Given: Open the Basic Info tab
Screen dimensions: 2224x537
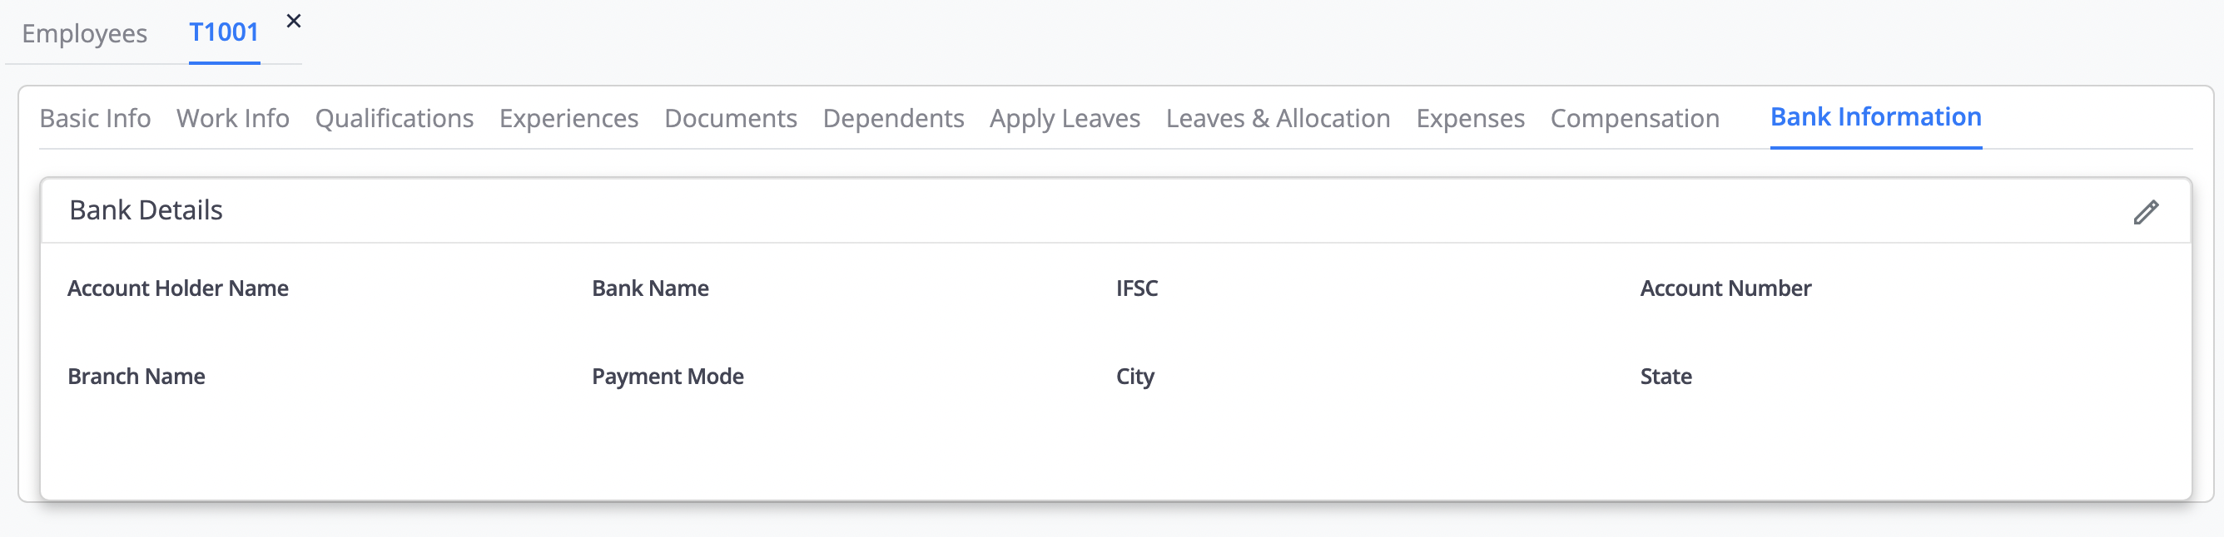Looking at the screenshot, I should (x=95, y=118).
